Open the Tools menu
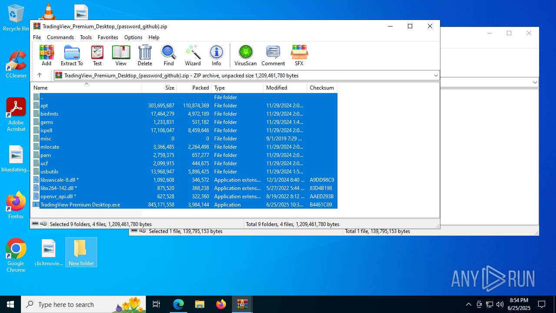556x313 pixels. click(x=86, y=37)
